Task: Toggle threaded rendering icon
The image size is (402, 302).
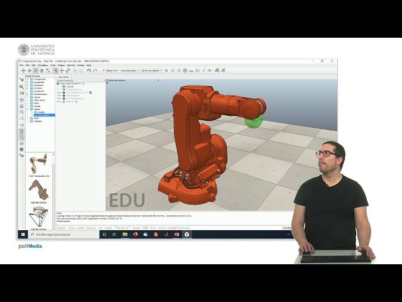Action: coord(204,70)
